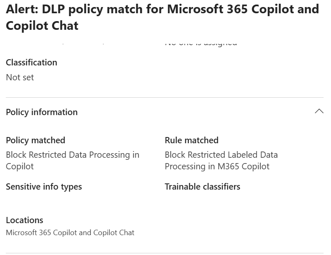331x255 pixels.
Task: Click the bottom divider below Locations
Action: (164, 253)
